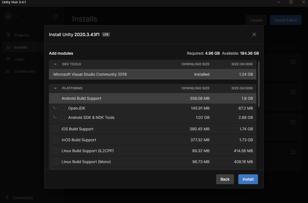Viewport: 308px width, 203px height.
Task: Collapse the DEV TOOLS section
Action: (x=55, y=64)
